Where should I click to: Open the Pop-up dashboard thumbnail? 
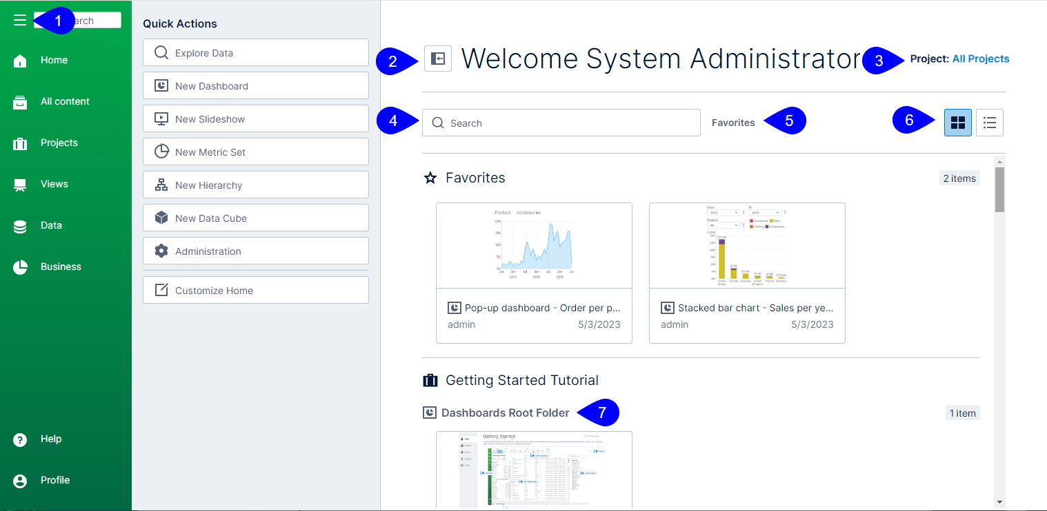[534, 245]
